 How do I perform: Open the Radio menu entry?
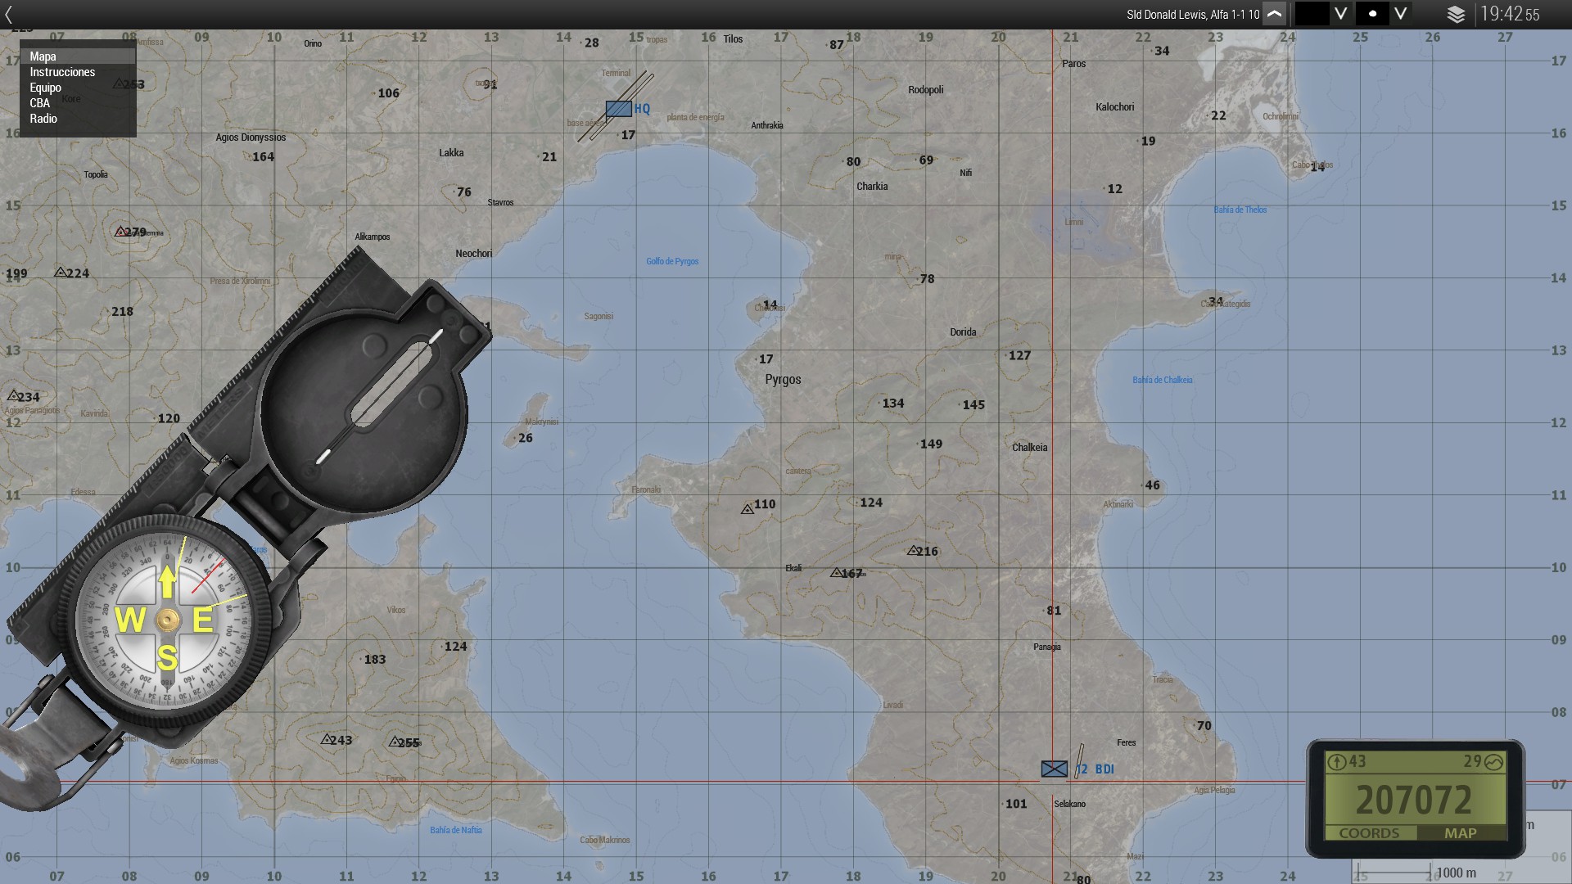pos(77,119)
